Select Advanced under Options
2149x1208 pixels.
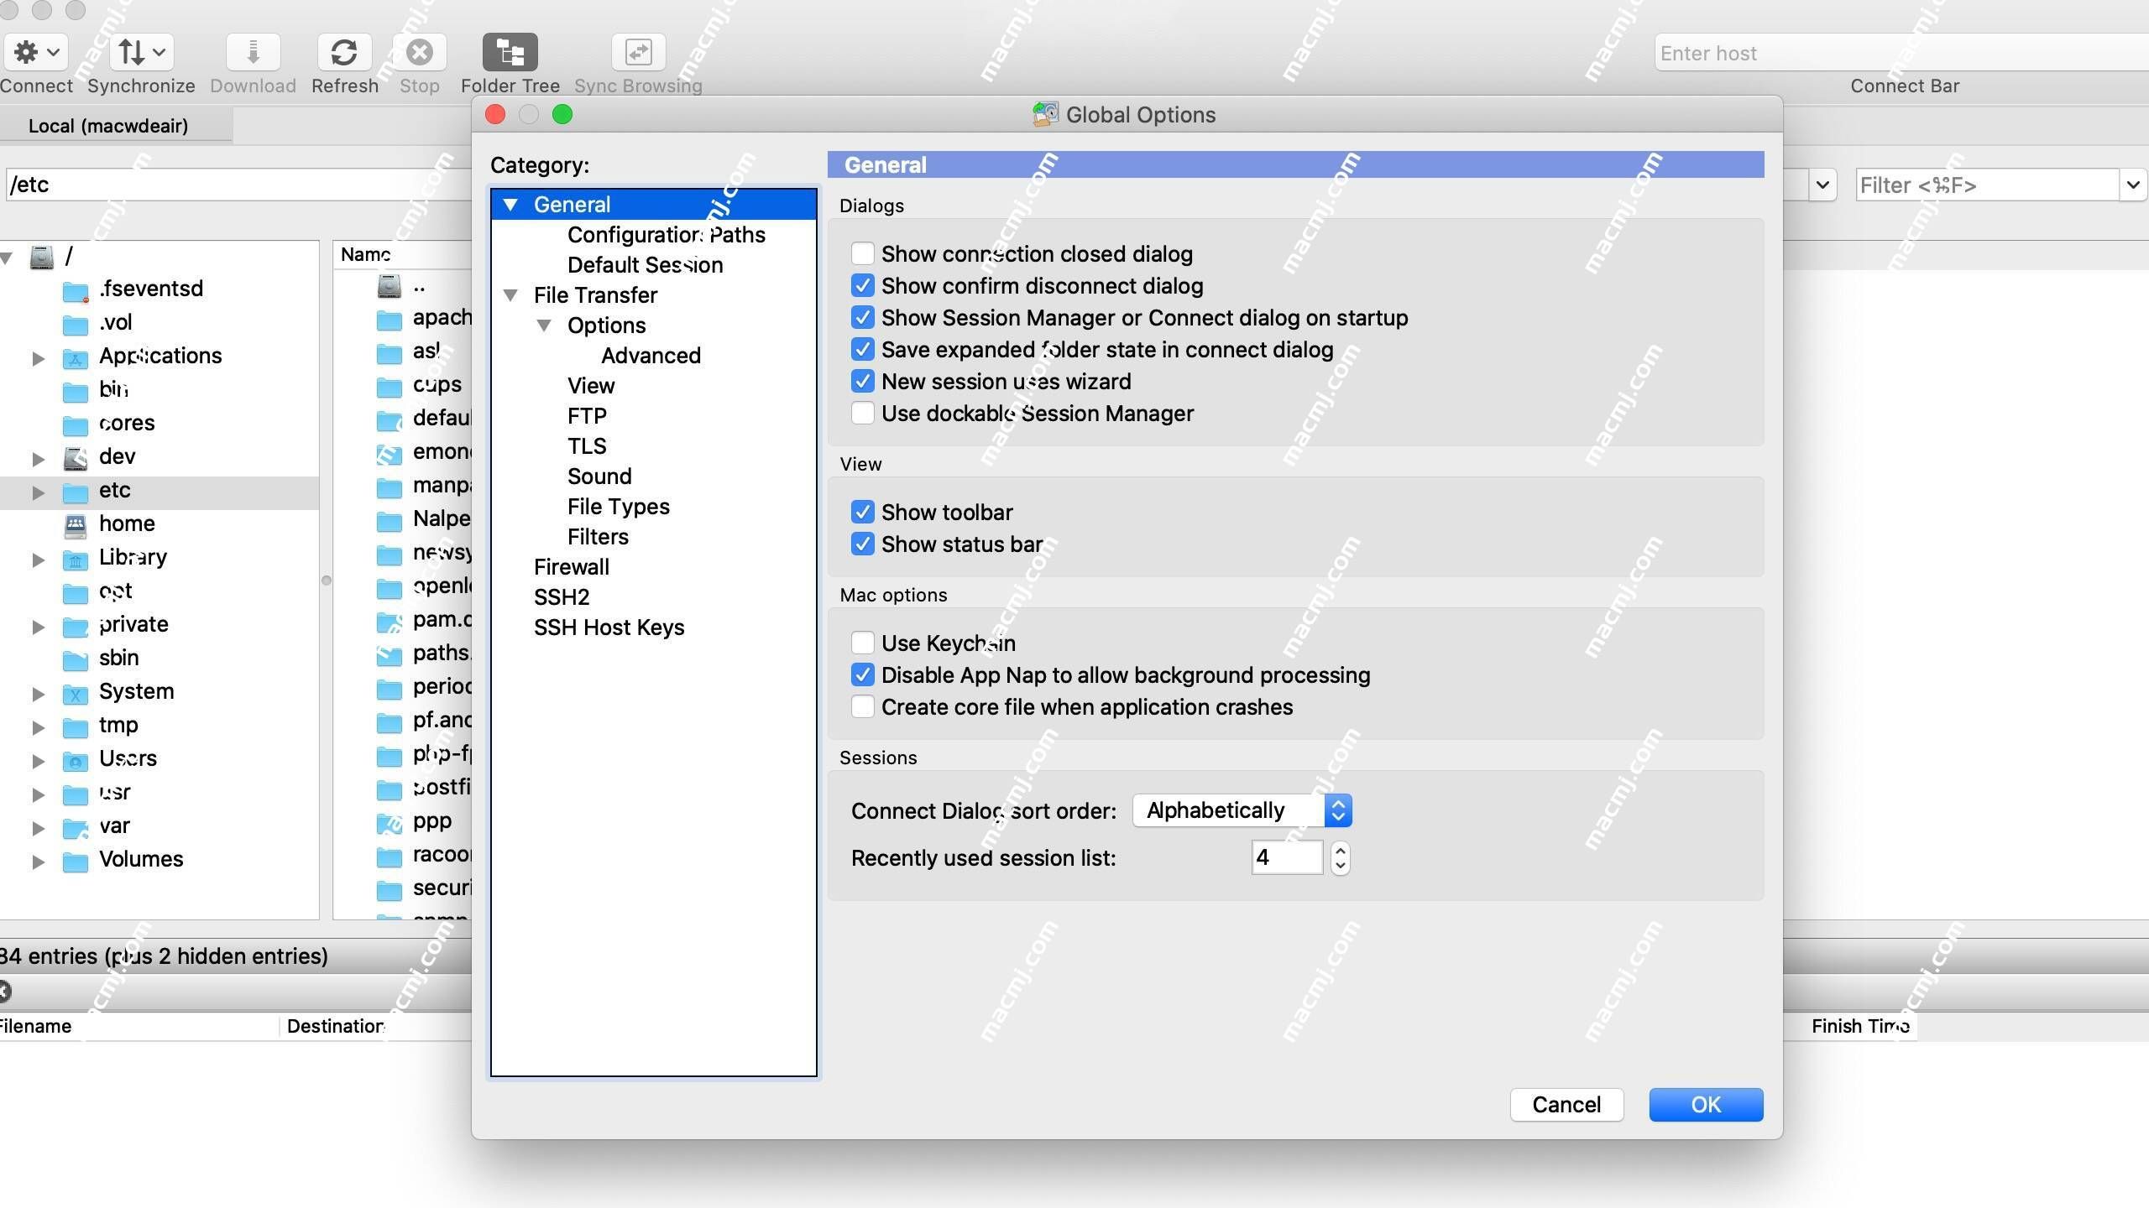click(651, 355)
